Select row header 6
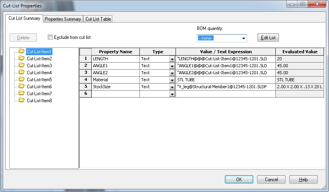Viewport: 329px width, 192px height. 85,94
